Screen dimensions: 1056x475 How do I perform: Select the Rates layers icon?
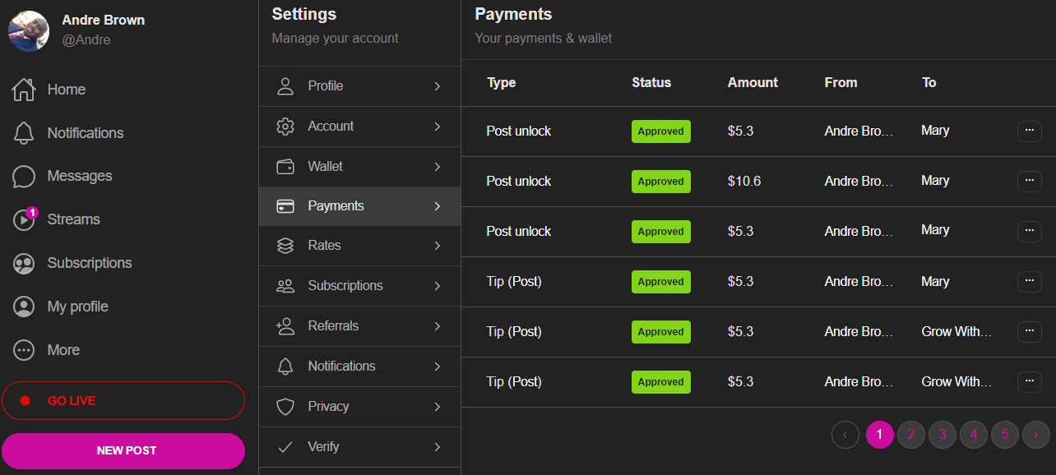point(285,246)
